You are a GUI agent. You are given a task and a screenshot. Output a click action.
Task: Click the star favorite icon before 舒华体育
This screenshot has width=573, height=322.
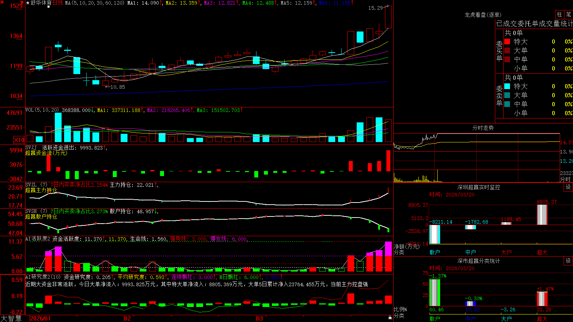[28, 3]
